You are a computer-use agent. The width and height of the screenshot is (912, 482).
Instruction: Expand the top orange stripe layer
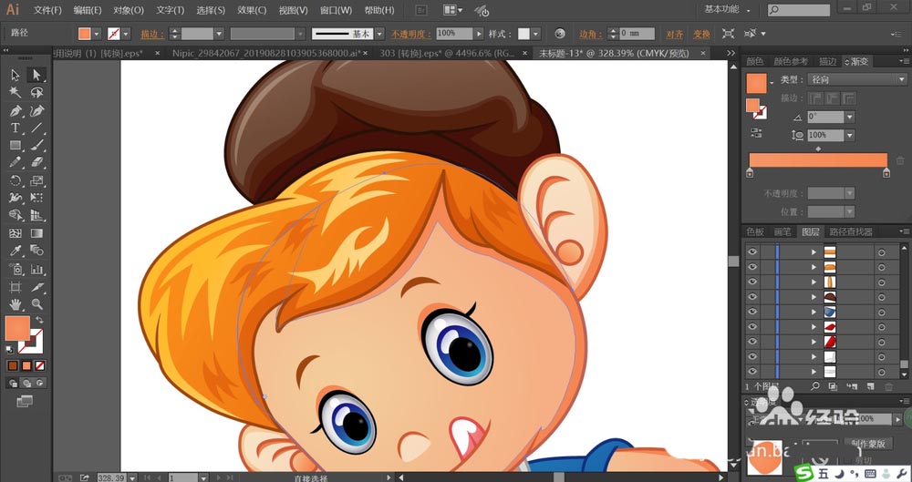[814, 251]
